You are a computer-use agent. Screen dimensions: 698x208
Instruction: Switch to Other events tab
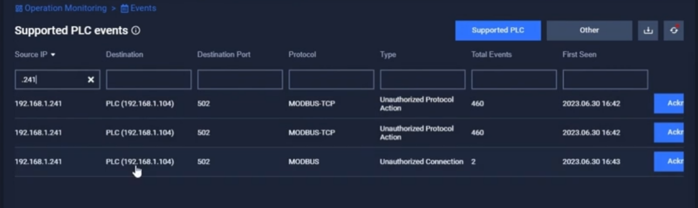(589, 31)
